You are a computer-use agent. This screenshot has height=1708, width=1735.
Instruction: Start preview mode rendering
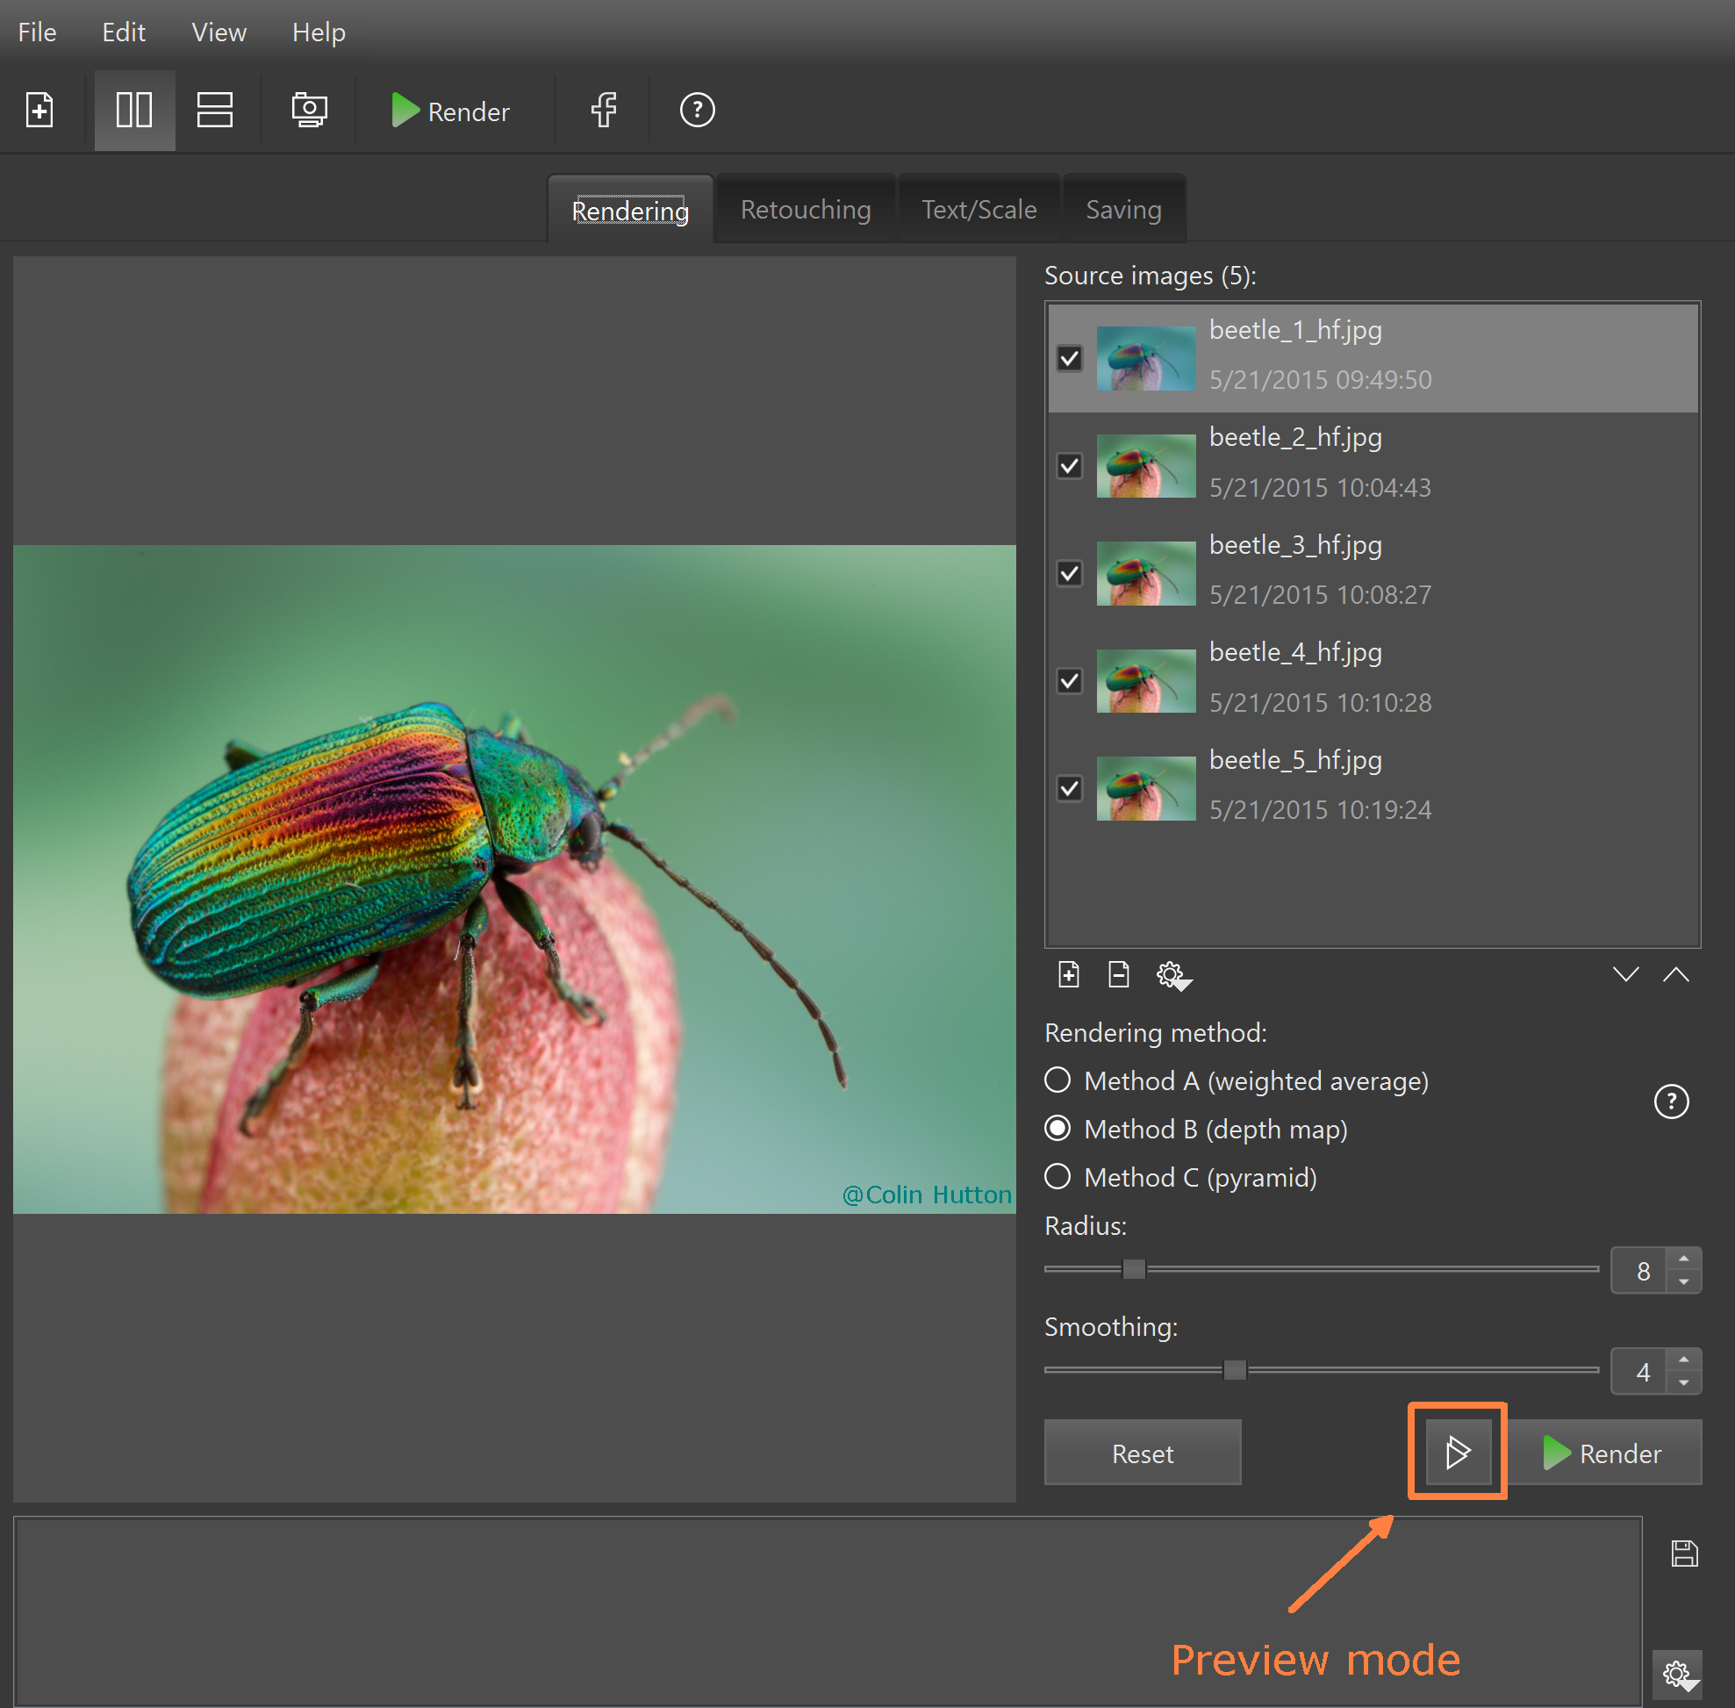(1457, 1452)
